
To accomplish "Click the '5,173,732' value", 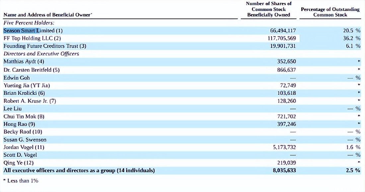I will 284,147.
